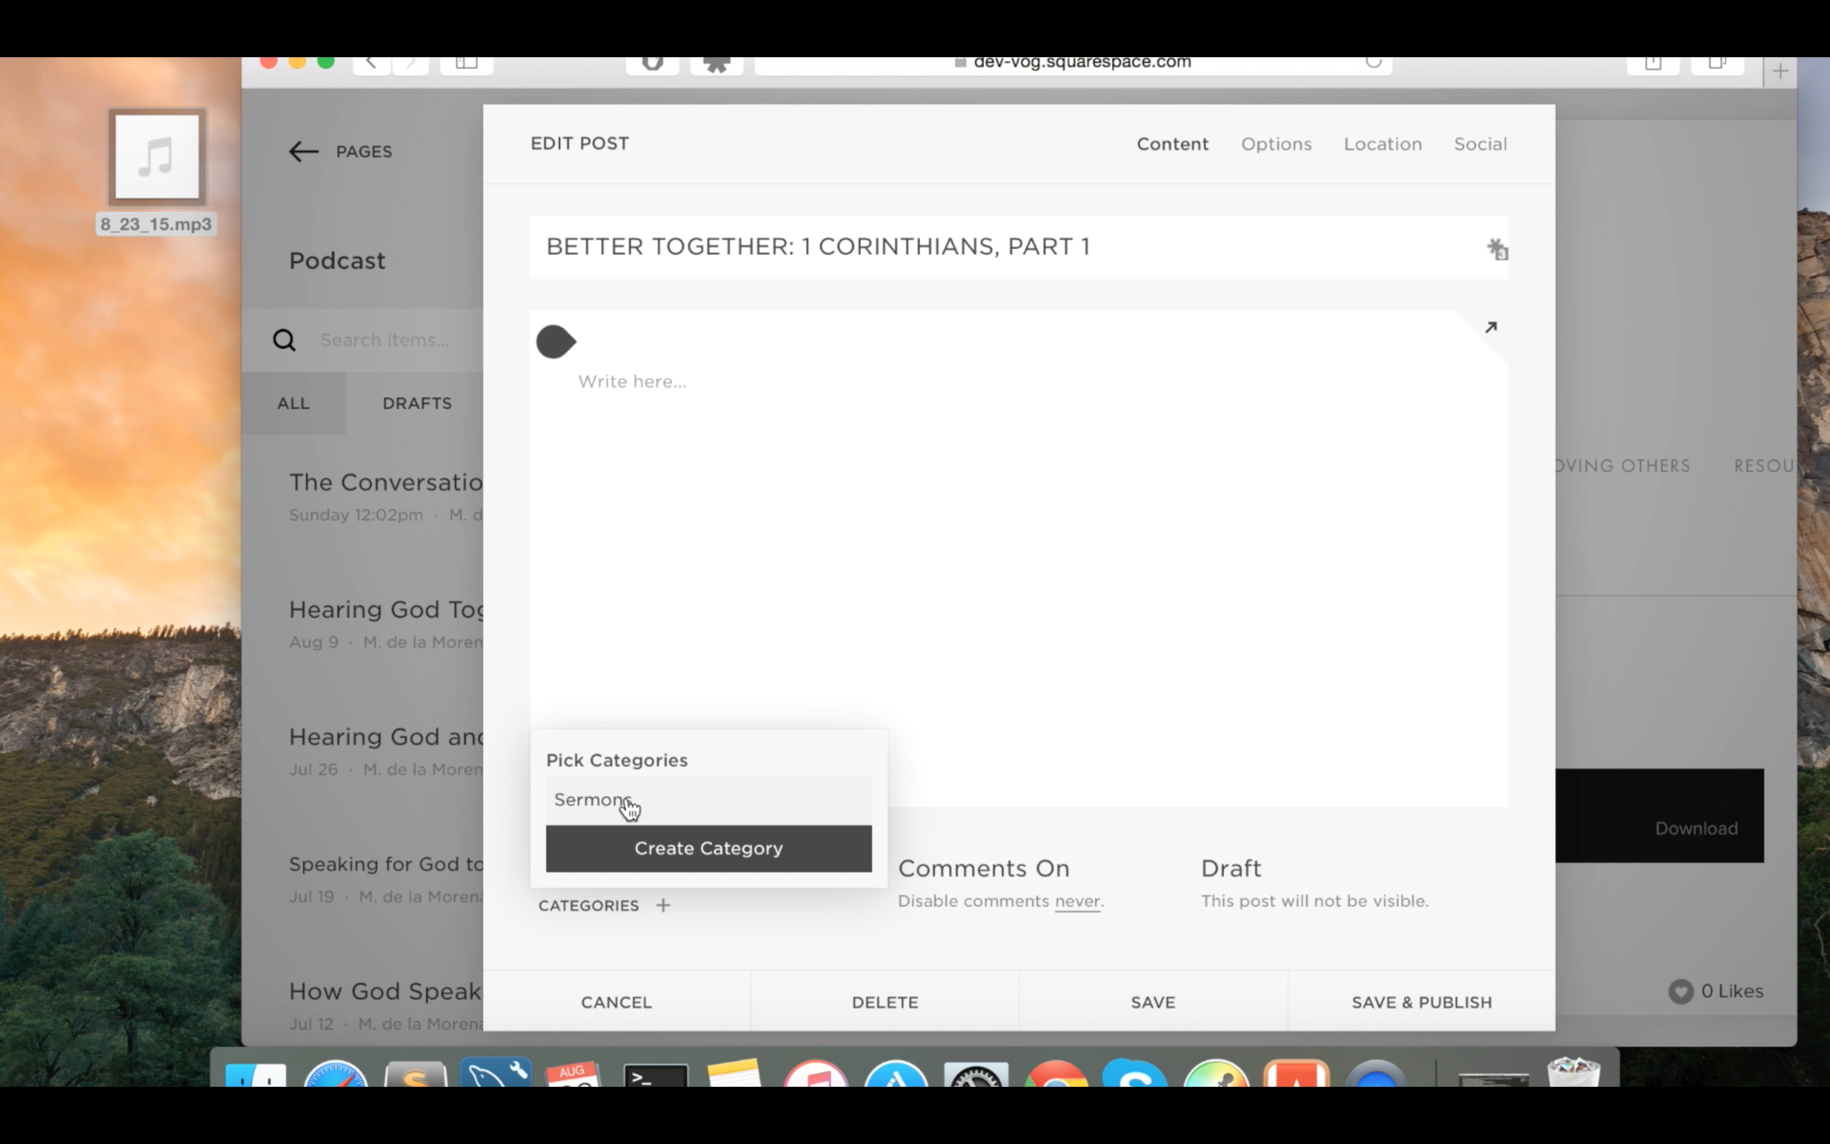Open the Draft status setting

(1230, 868)
